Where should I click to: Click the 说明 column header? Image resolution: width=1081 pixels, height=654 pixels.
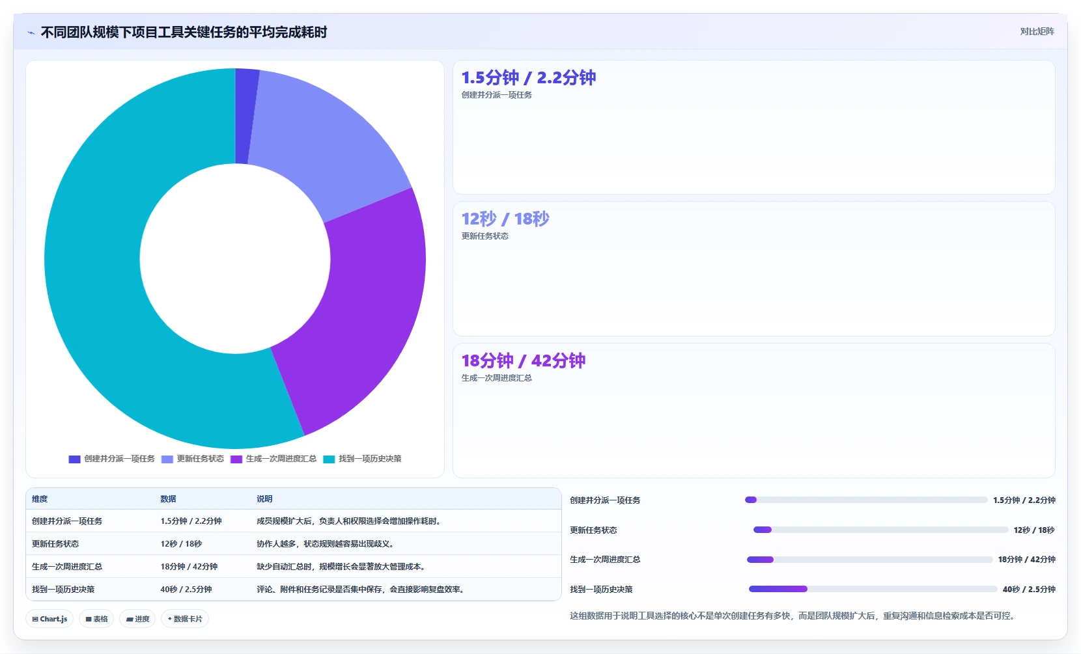tap(264, 499)
